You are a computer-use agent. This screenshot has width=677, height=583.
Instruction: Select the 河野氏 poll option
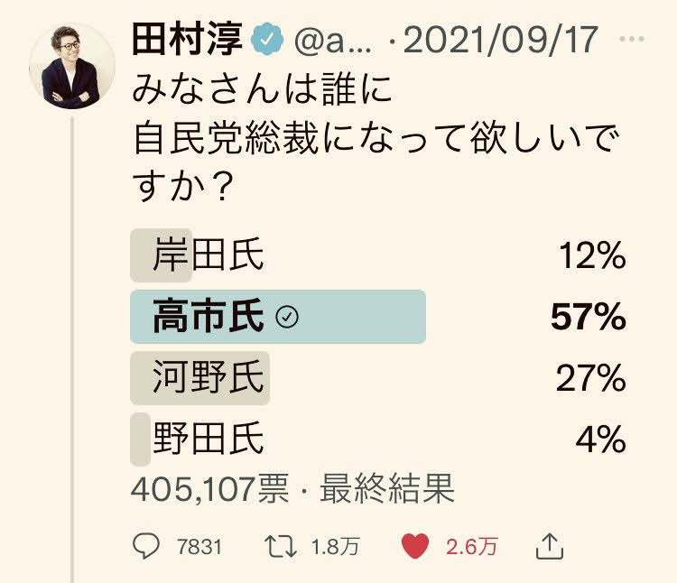click(x=209, y=377)
